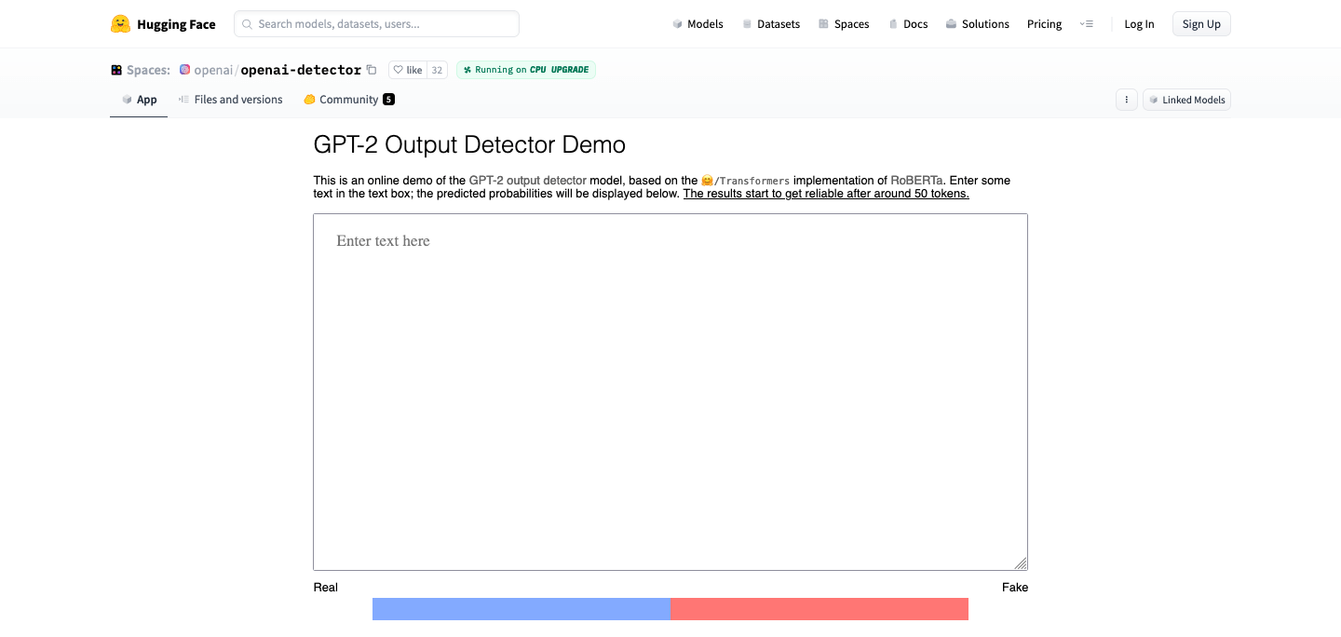This screenshot has width=1341, height=637.
Task: Click the Community tab emoji icon
Action: (x=309, y=100)
